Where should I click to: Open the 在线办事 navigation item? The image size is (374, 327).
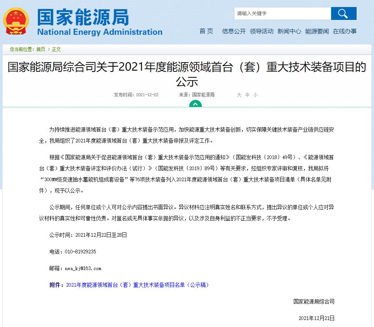344,31
